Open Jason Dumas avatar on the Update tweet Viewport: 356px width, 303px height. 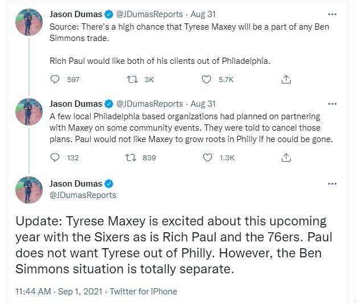[27, 190]
